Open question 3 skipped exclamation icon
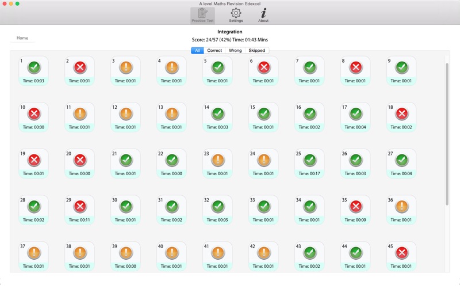Viewport: 460px width, 288px height. click(126, 67)
